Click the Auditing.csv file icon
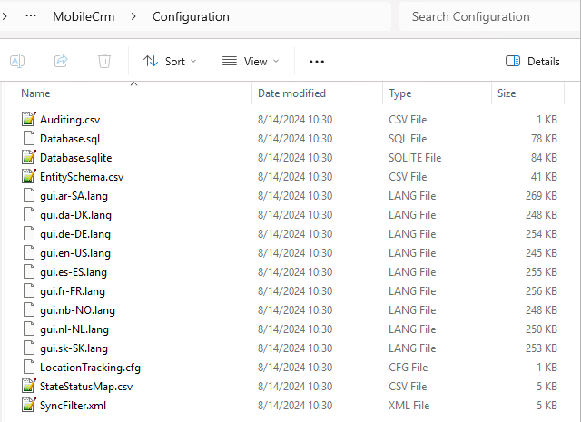The height and width of the screenshot is (422, 581). tap(28, 120)
